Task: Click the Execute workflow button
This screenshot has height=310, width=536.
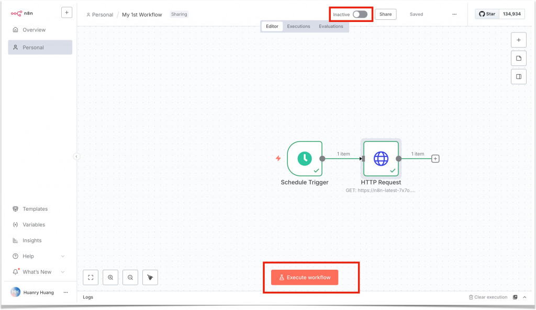Action: (305, 277)
